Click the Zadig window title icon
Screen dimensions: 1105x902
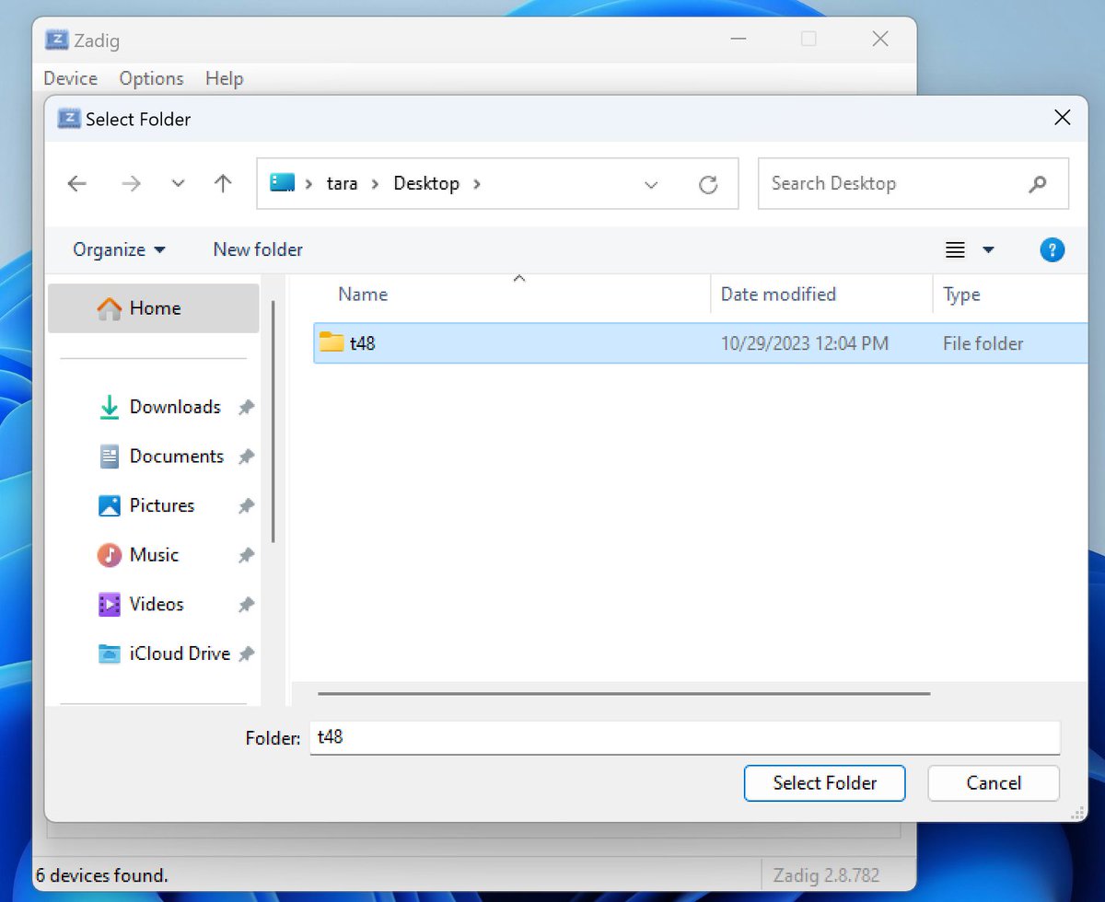point(57,40)
